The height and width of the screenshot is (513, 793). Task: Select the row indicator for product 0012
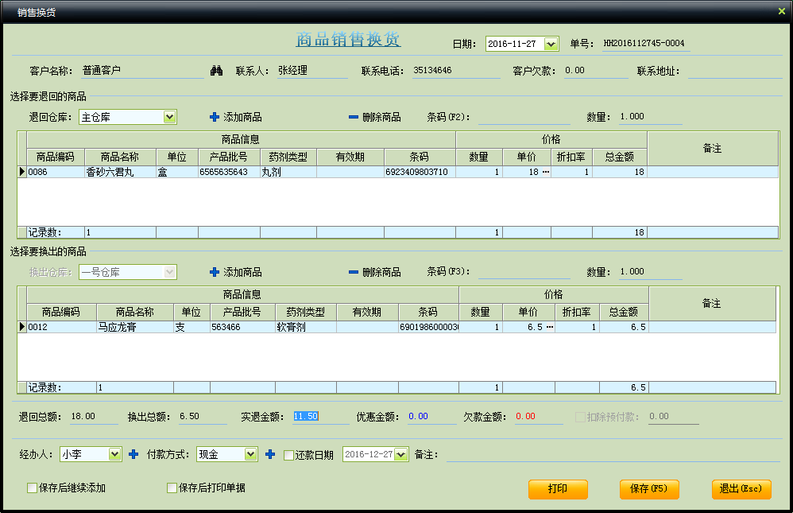(21, 327)
